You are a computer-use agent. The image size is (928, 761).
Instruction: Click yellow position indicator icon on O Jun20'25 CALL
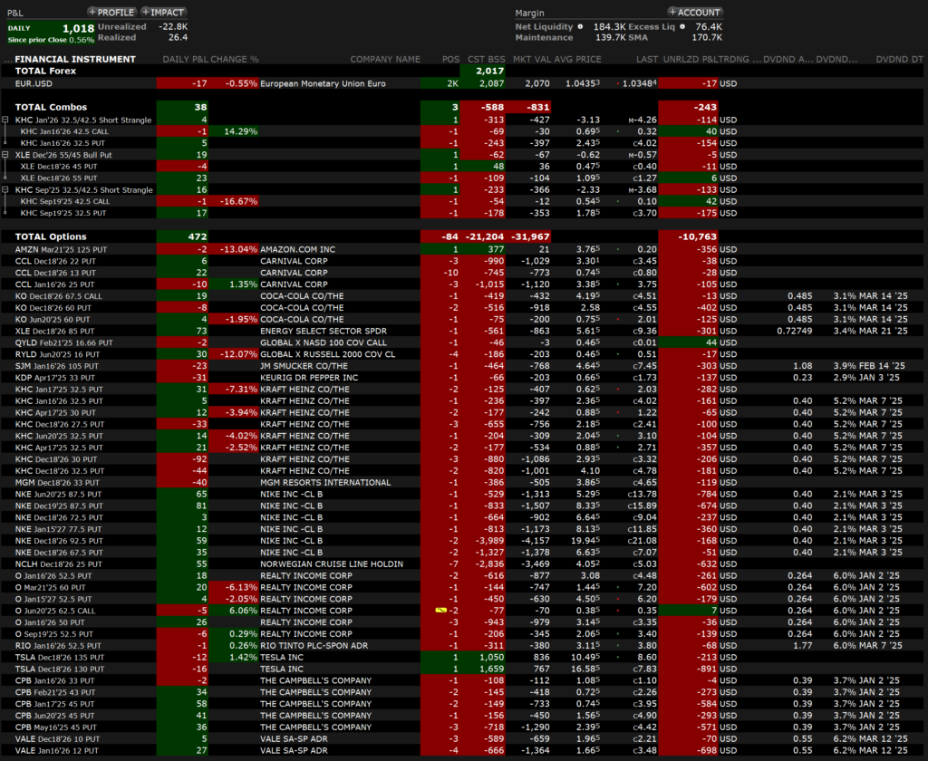point(441,610)
